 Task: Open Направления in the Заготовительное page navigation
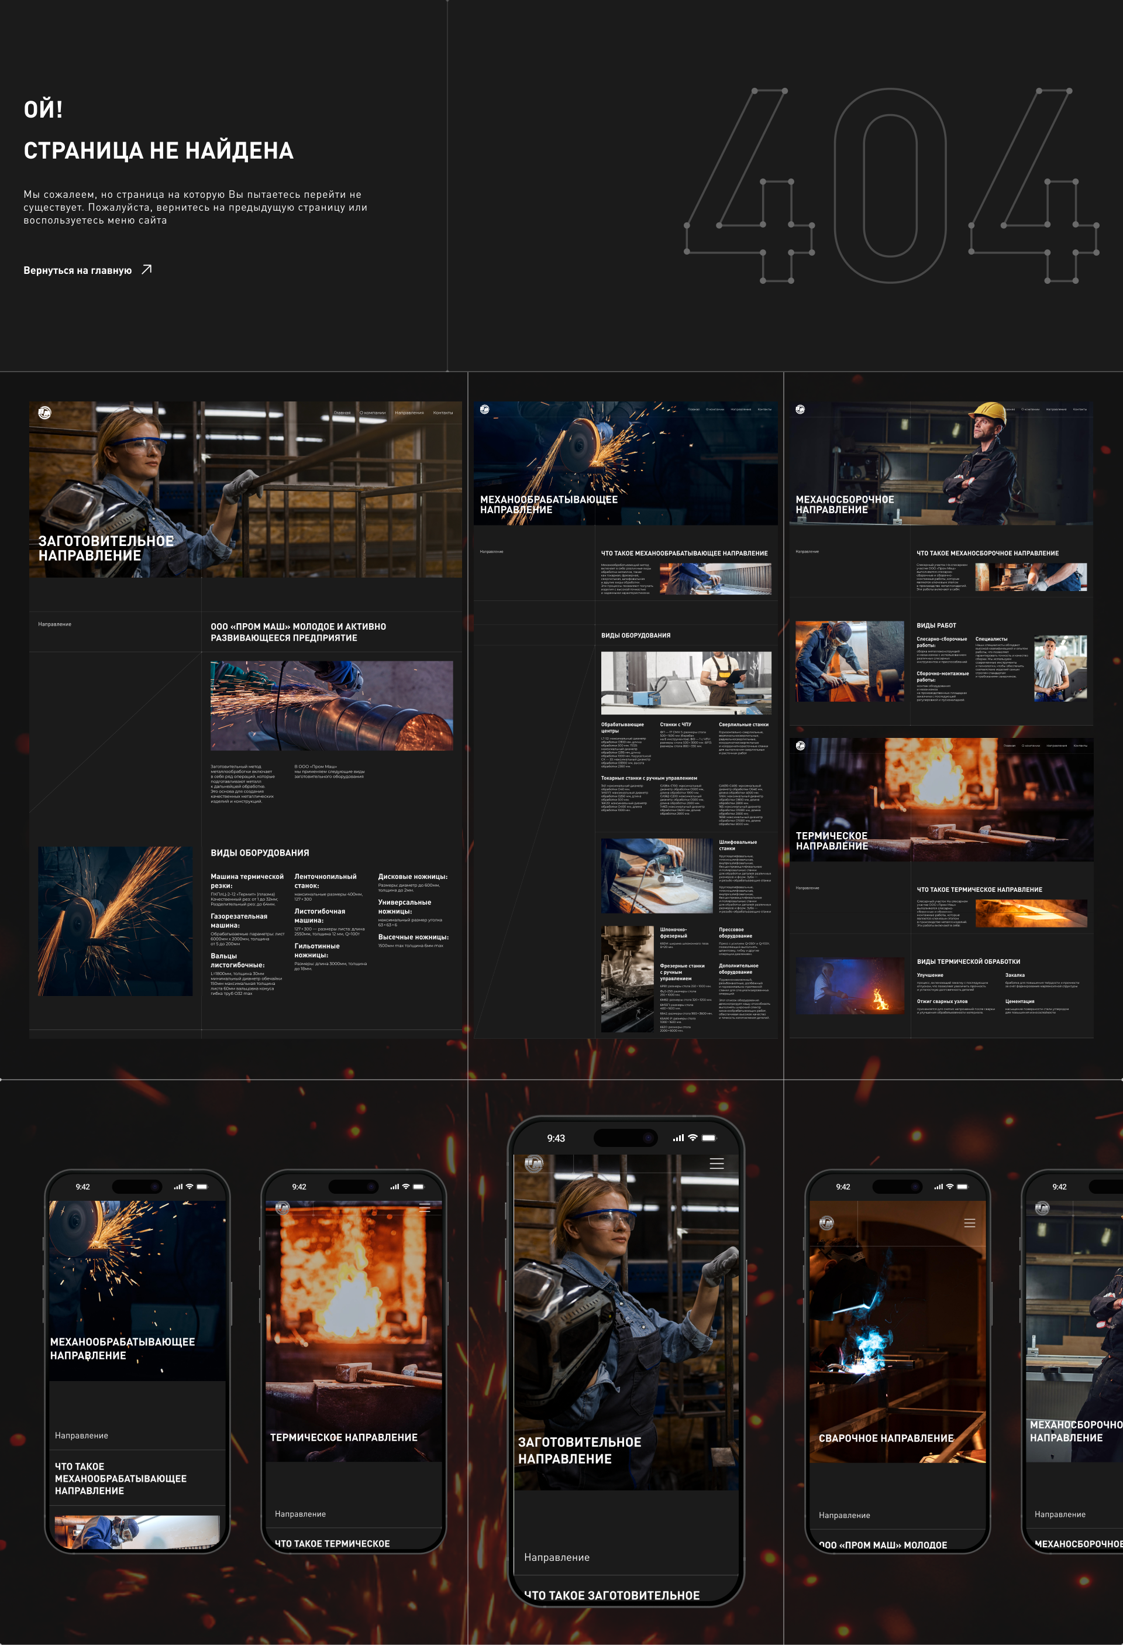[x=409, y=413]
